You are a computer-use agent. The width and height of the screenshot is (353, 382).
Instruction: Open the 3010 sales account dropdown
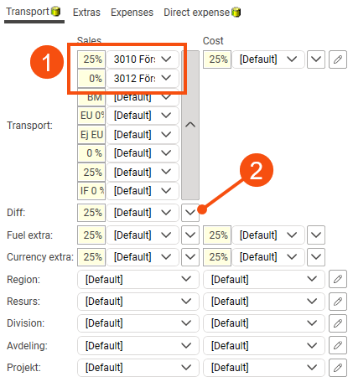coord(143,59)
